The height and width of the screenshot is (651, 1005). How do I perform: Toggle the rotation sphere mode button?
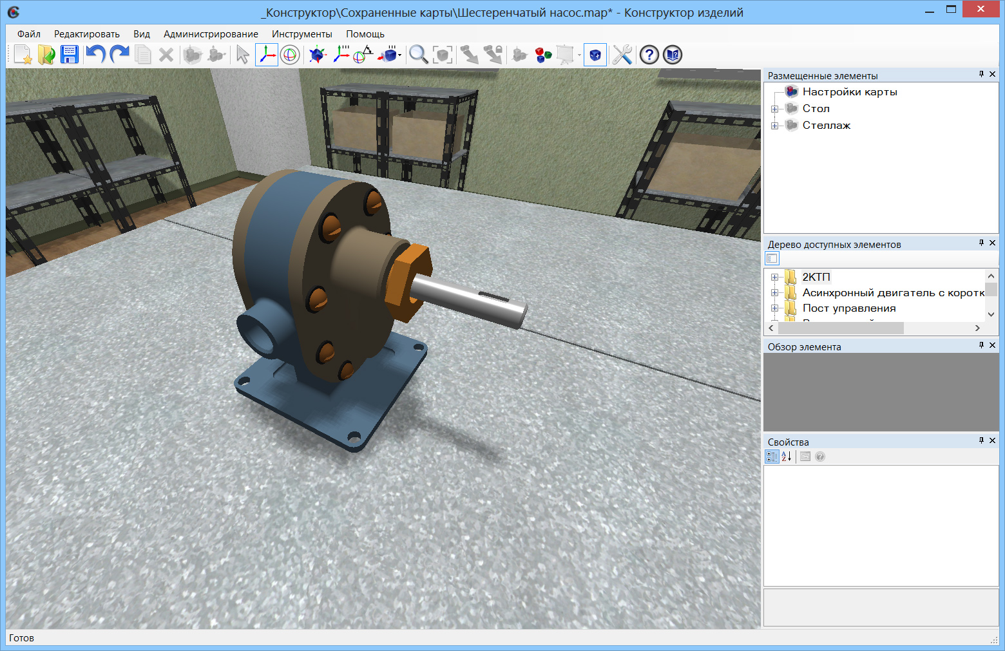pyautogui.click(x=290, y=55)
